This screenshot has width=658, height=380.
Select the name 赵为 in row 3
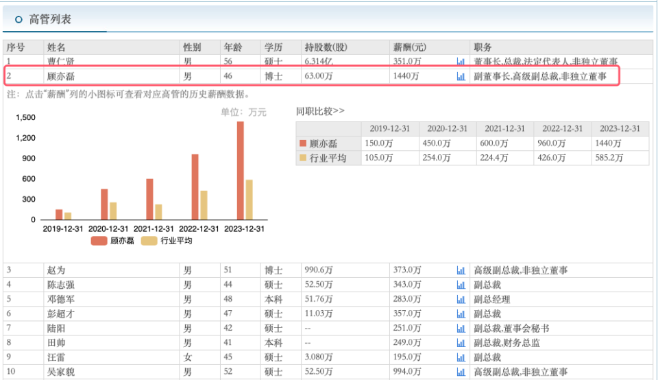coord(56,270)
